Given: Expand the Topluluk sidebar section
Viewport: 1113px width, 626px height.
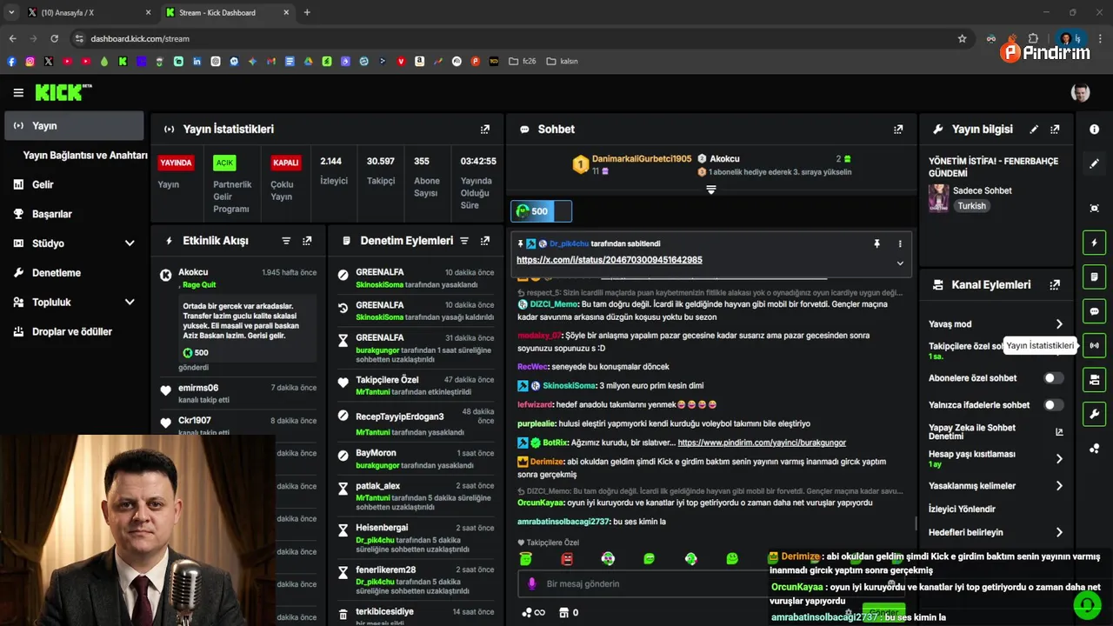Looking at the screenshot, I should pyautogui.click(x=130, y=302).
